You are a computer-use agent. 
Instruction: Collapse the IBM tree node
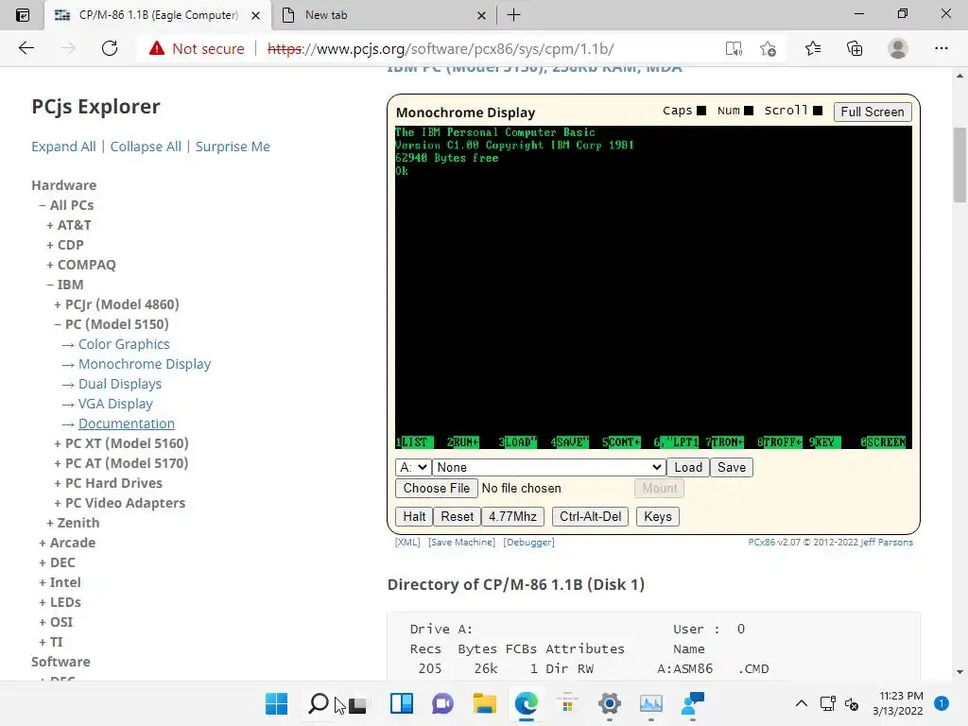coord(65,285)
